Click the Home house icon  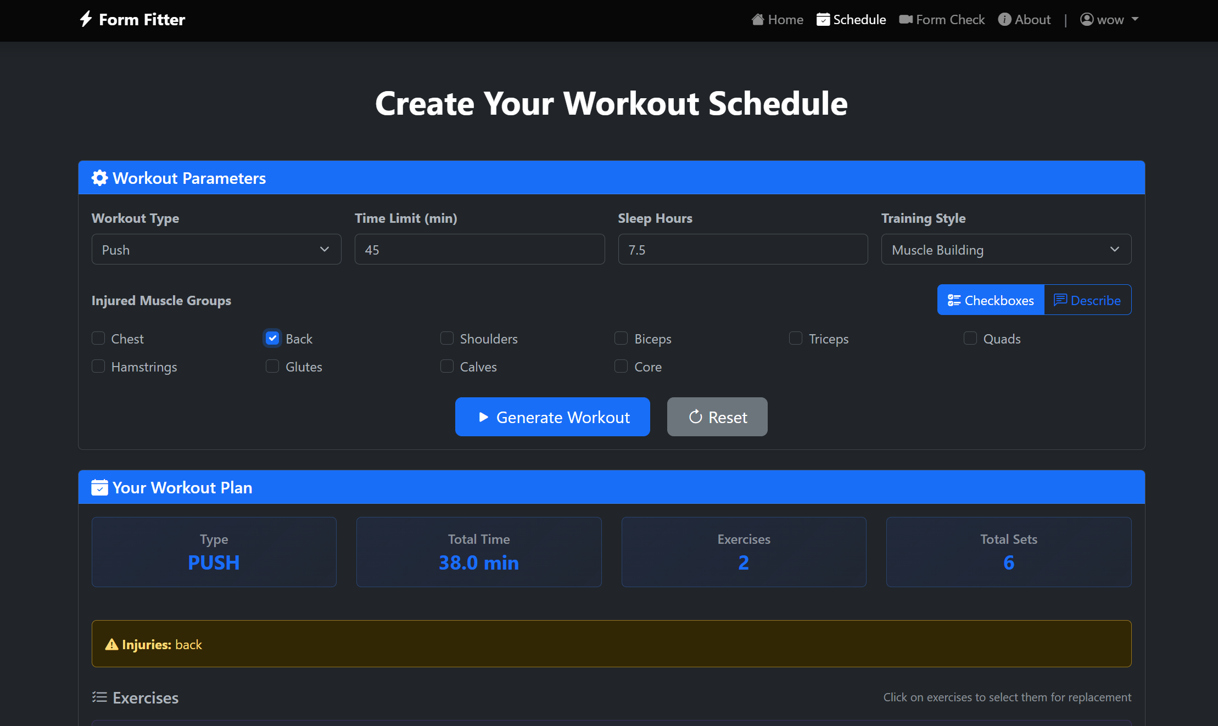coord(758,20)
